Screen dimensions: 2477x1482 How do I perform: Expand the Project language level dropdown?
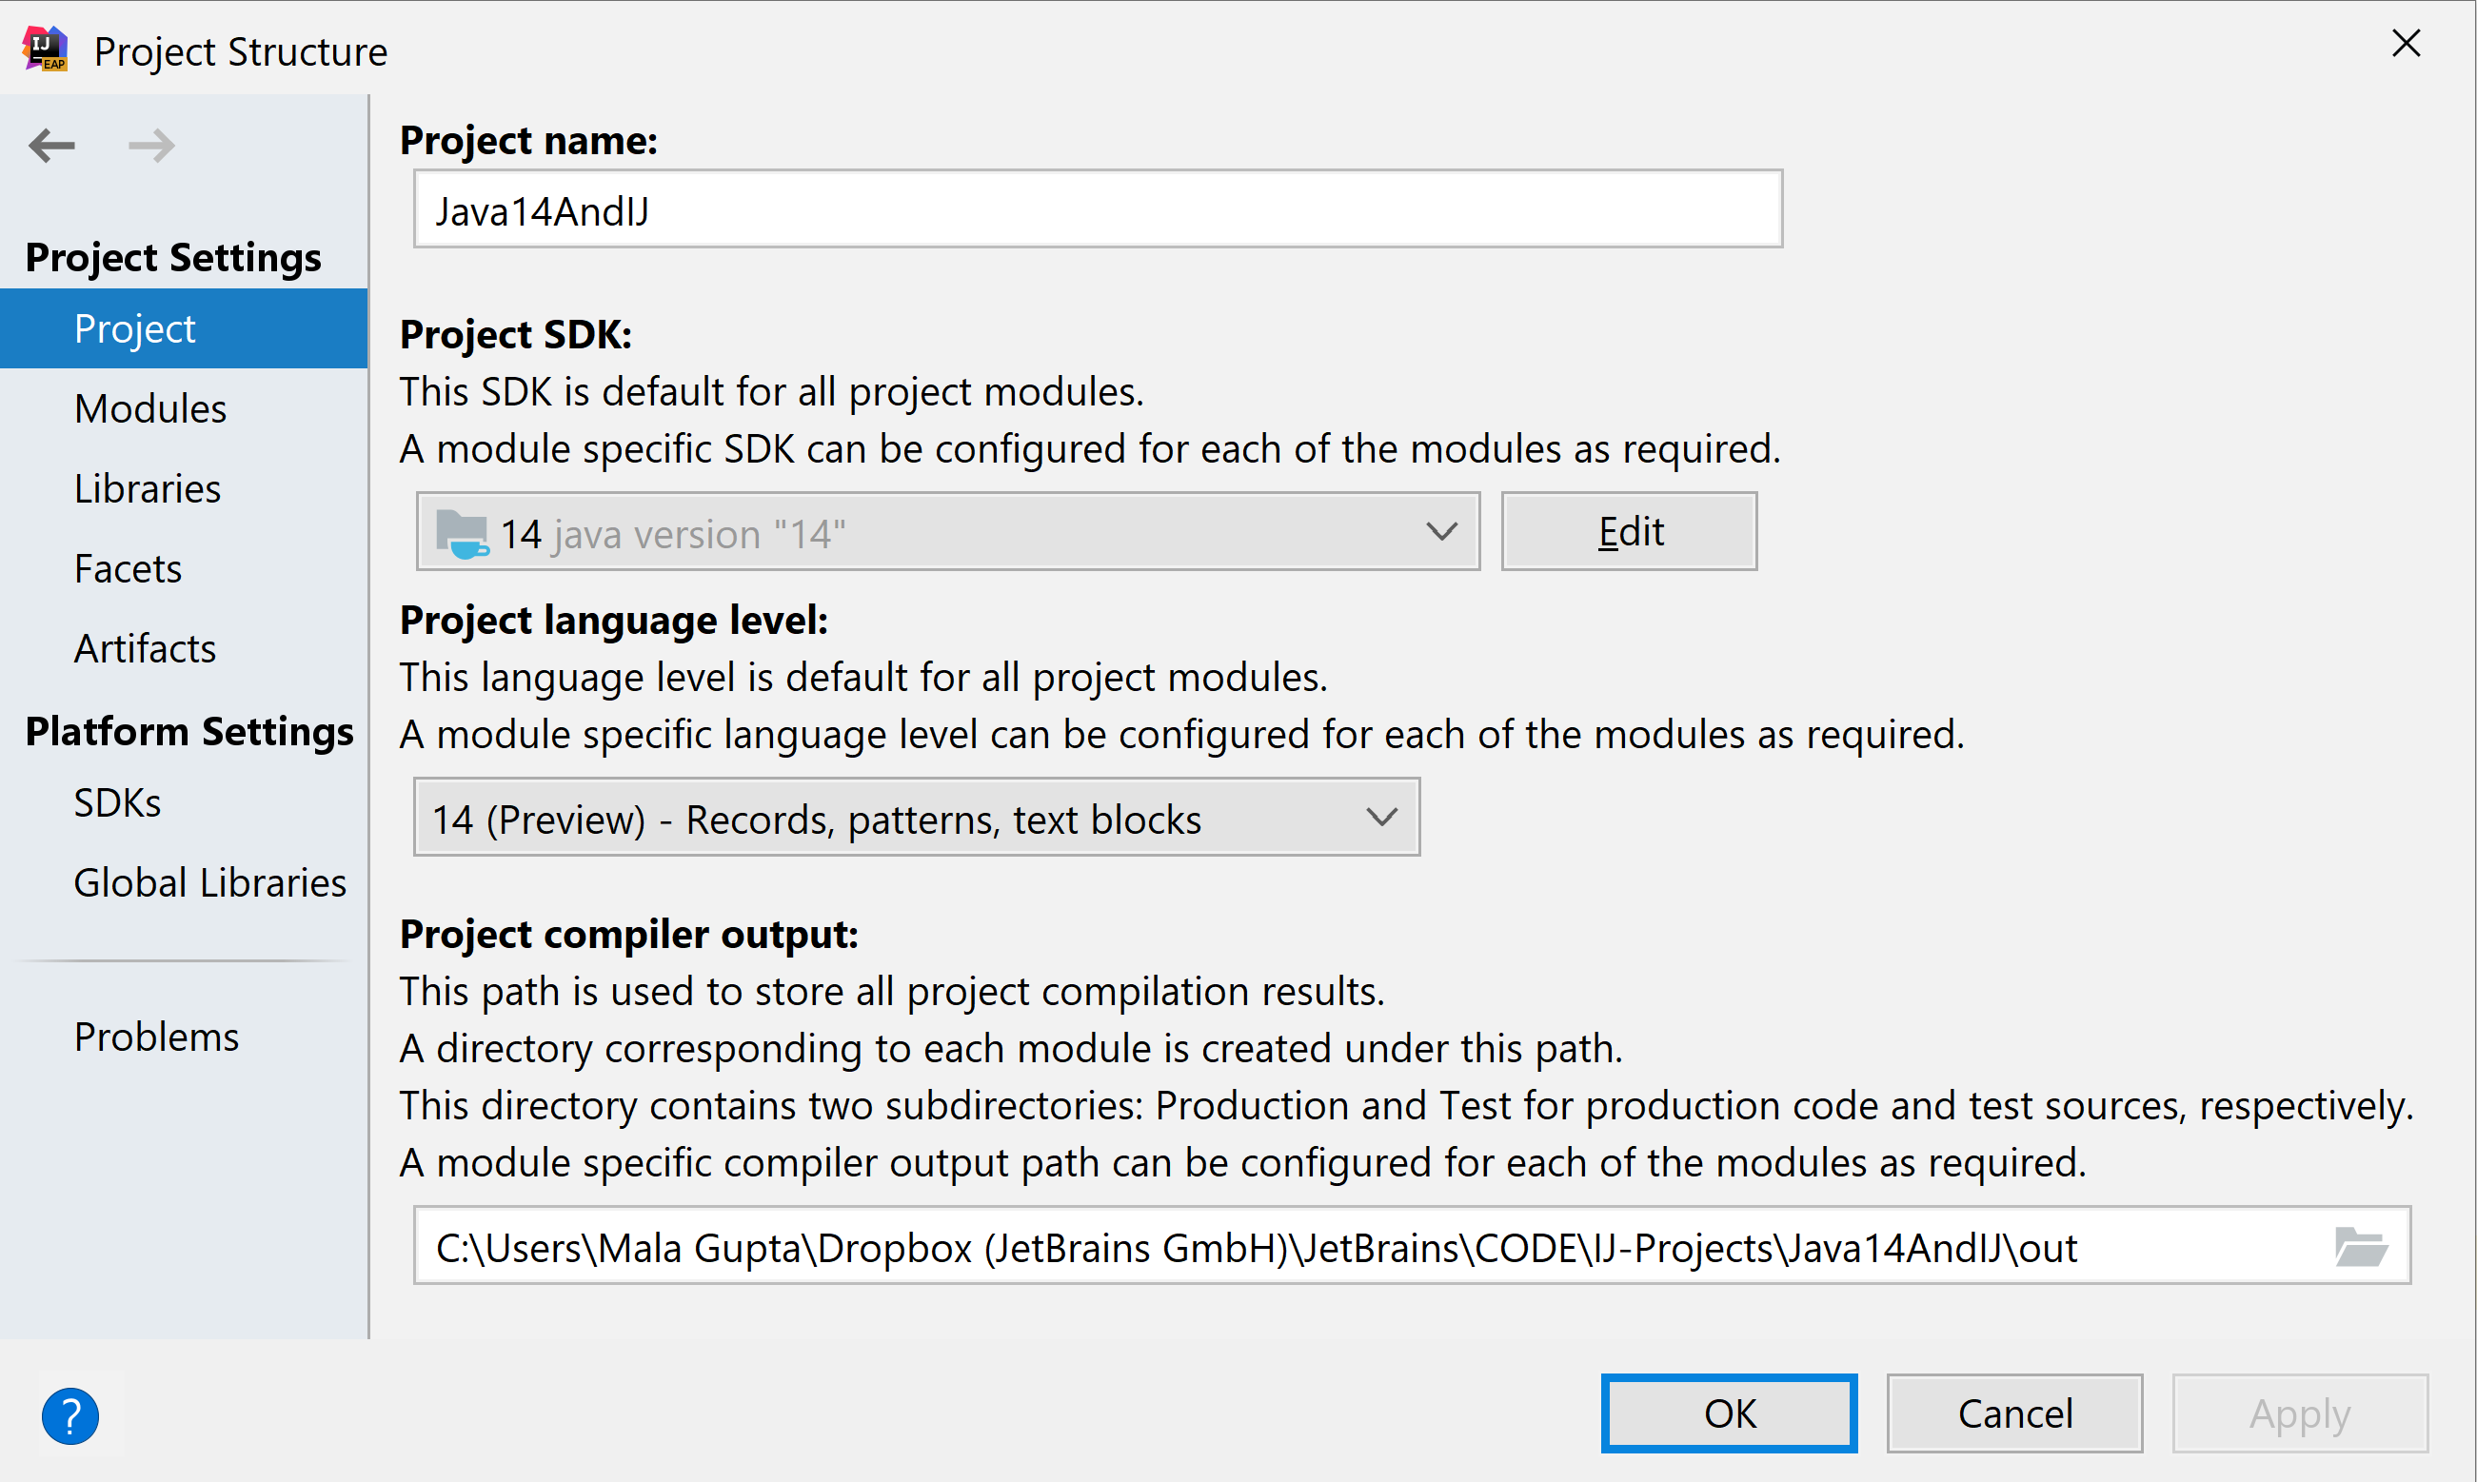(1381, 817)
